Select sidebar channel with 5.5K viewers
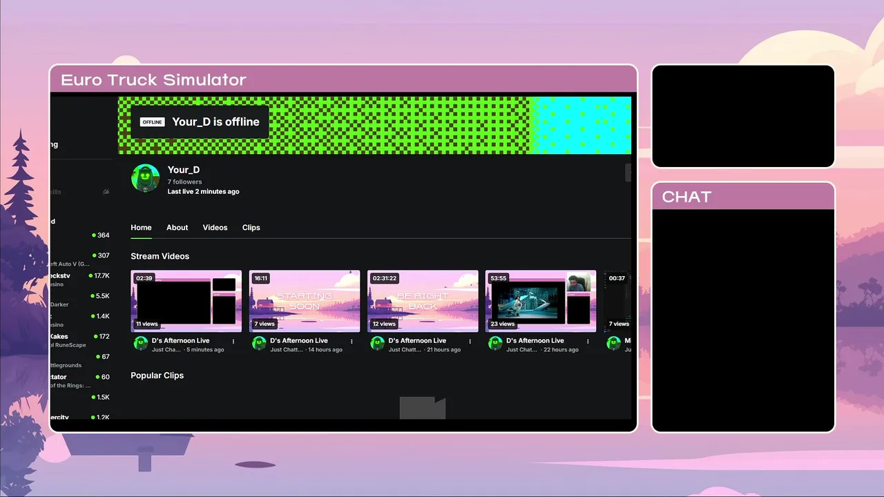The image size is (884, 497). click(x=80, y=300)
